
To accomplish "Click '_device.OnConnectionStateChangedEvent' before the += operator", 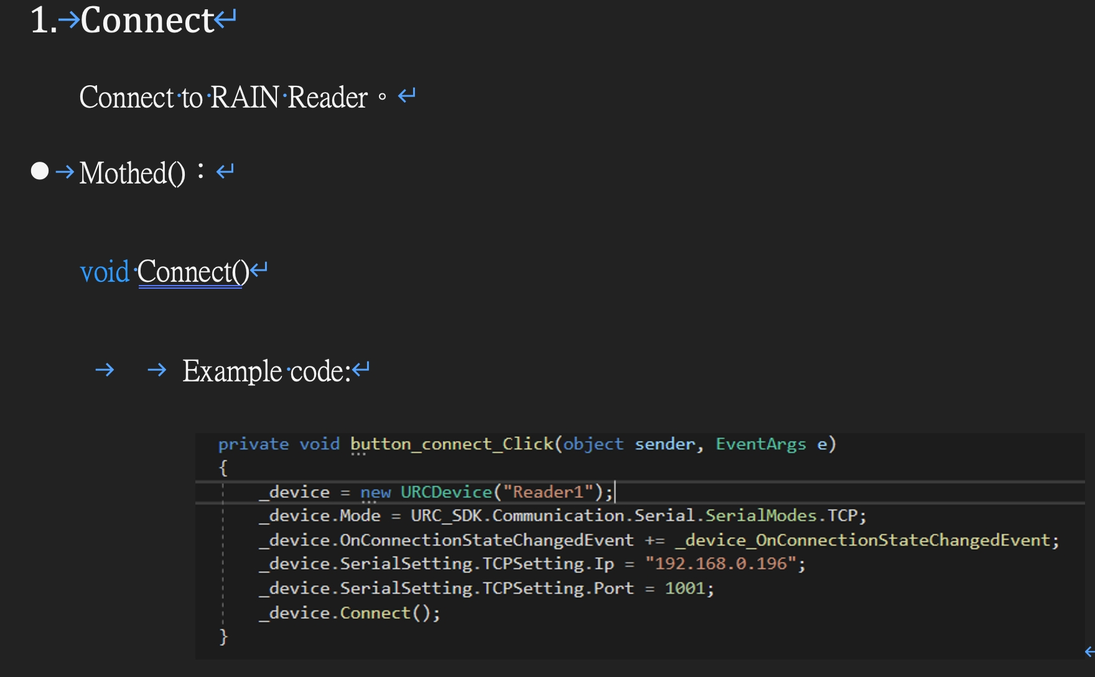I will tap(447, 540).
